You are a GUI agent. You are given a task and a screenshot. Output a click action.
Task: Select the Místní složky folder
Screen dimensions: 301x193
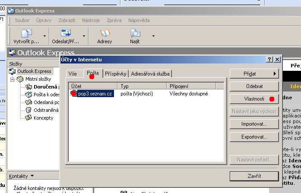(x=38, y=79)
